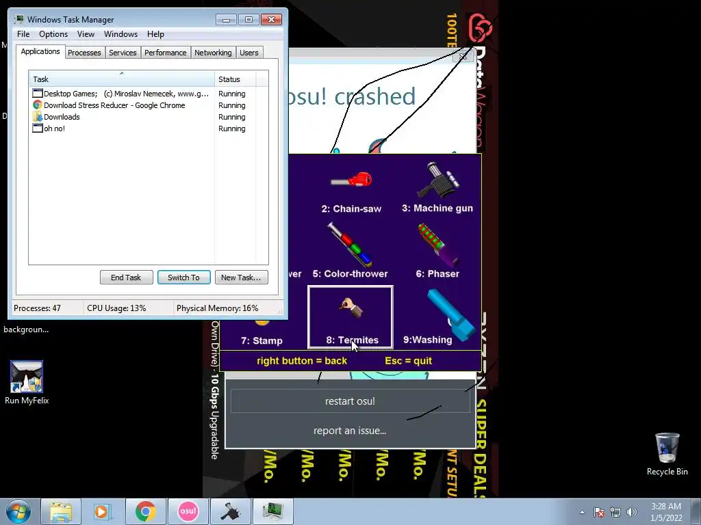Launch Windows Media Player taskbar icon
The width and height of the screenshot is (701, 525).
(x=103, y=511)
